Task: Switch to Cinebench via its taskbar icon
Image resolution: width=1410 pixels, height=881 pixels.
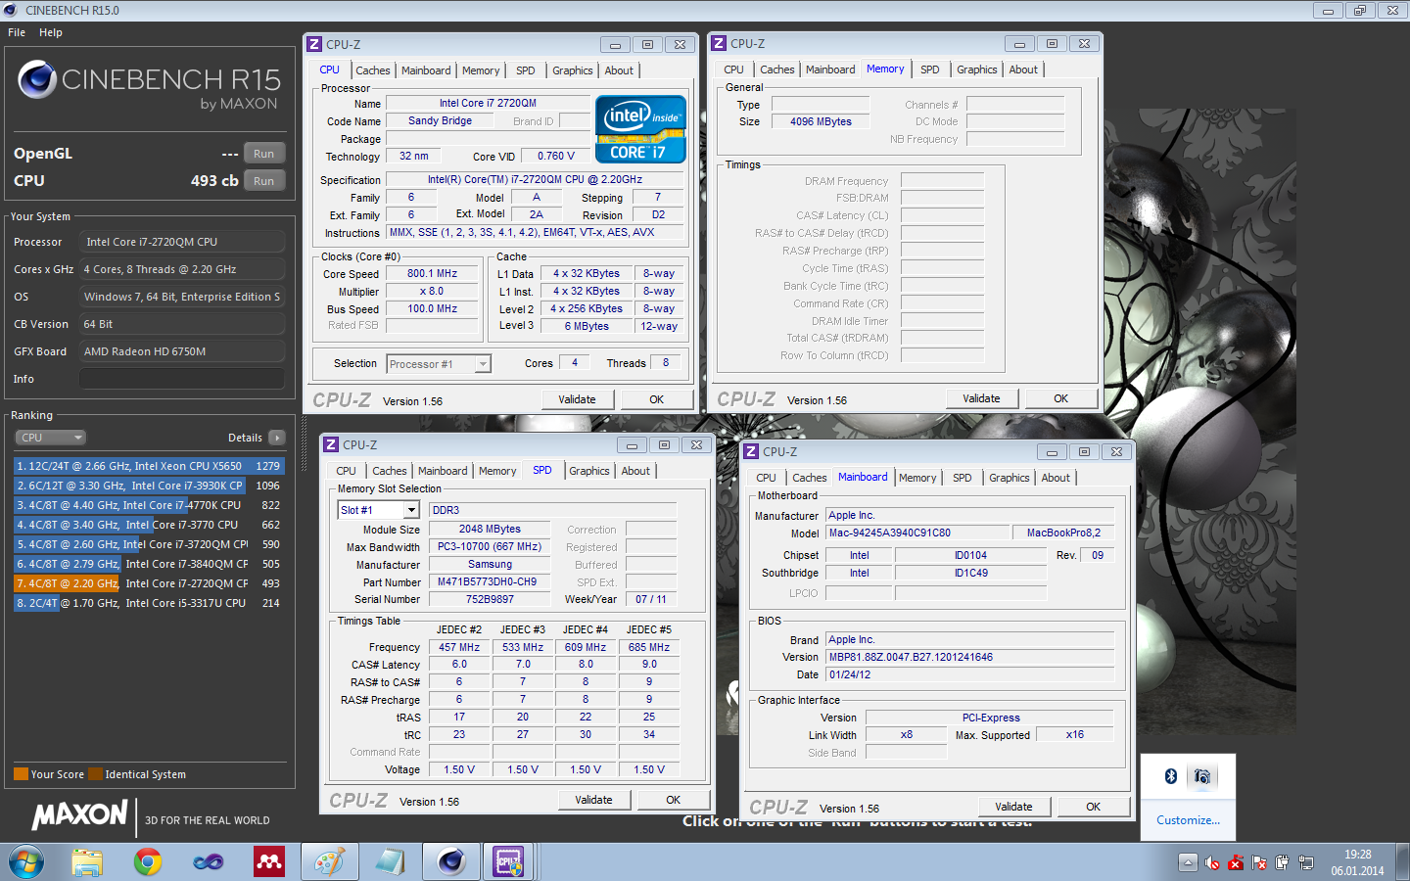Action: tap(451, 862)
